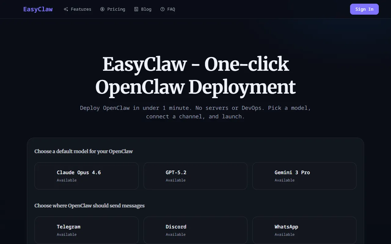Open the Blog link in navbar
This screenshot has width=391, height=244.
(146, 9)
